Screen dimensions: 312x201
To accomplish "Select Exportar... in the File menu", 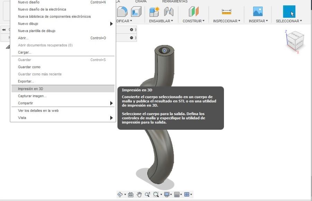I will click(63, 81).
